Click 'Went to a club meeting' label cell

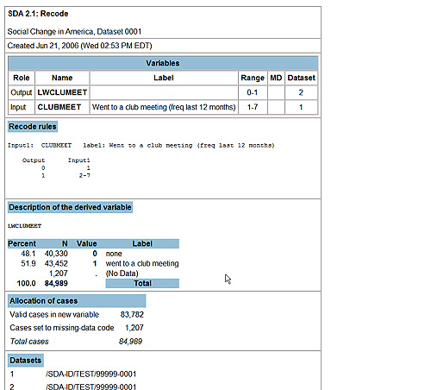(x=164, y=107)
